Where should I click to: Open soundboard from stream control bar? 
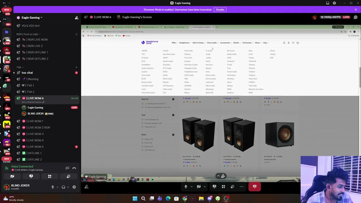[x=232, y=186]
